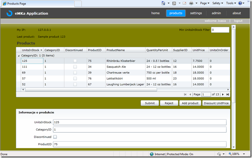Click the Print toolbar icon
This screenshot has height=158, width=252.
(x=191, y=3)
